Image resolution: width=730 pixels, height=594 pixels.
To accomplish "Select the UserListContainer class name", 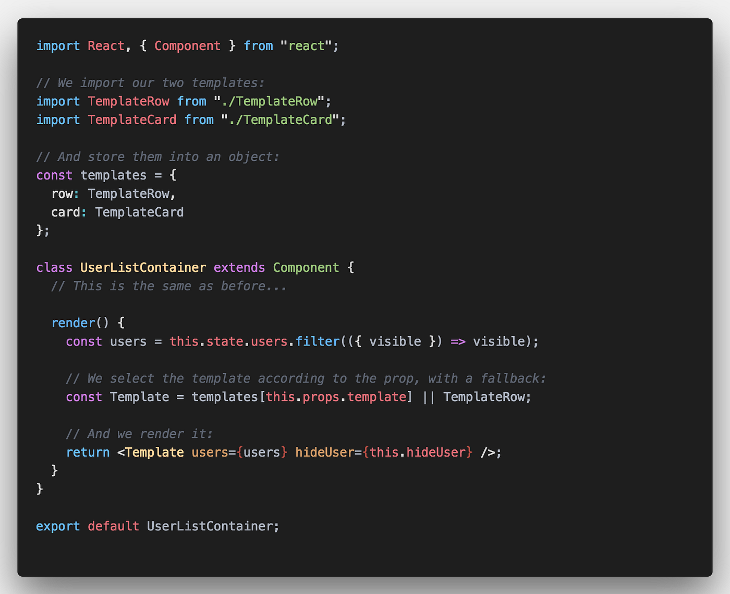I will click(x=143, y=267).
